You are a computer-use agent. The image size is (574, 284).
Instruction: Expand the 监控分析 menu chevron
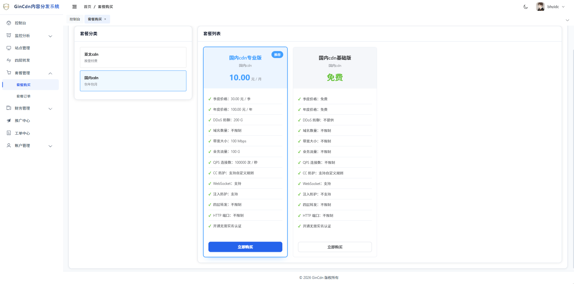[x=50, y=36]
